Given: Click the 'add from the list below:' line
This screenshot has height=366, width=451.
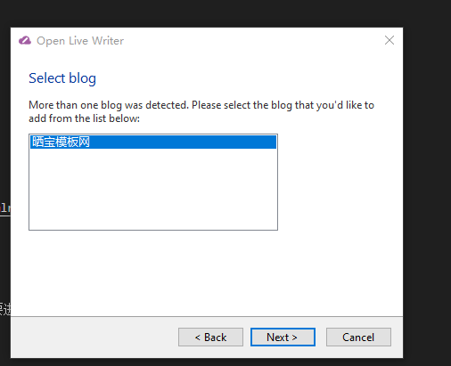Looking at the screenshot, I should click(84, 118).
